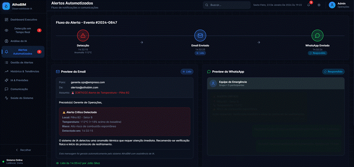Click the Respondido badge under WhatsApp Enviado

(317, 53)
